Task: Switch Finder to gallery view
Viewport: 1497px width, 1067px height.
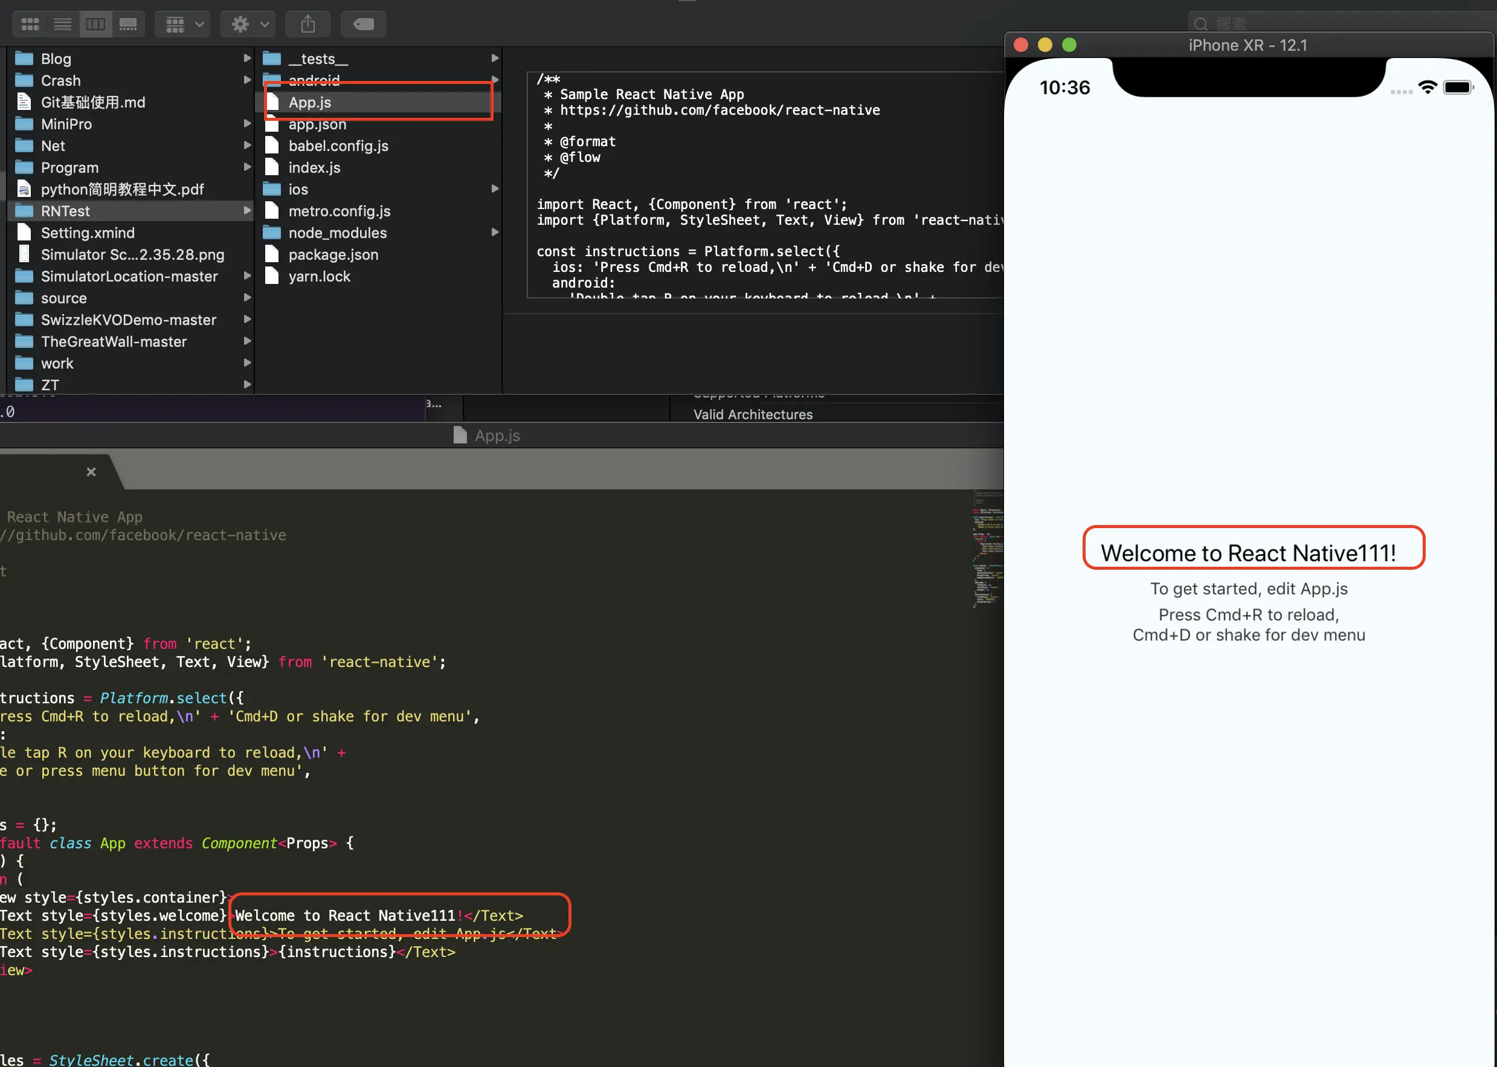Action: (128, 24)
